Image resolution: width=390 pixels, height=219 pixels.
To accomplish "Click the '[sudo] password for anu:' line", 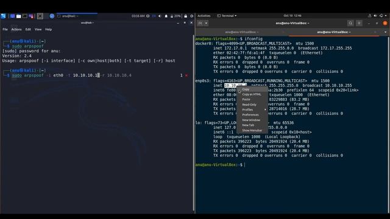I will coord(31,51).
